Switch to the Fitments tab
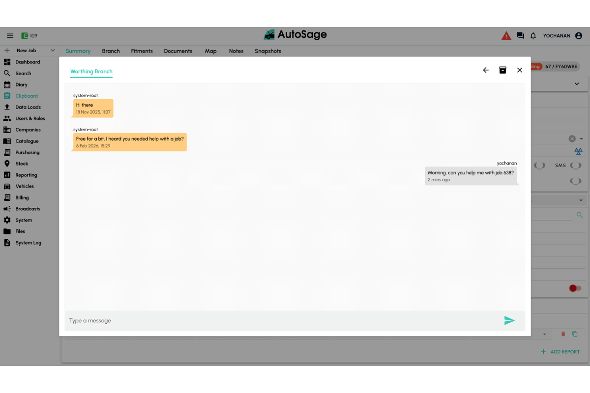Viewport: 590px width, 393px height. coord(142,51)
